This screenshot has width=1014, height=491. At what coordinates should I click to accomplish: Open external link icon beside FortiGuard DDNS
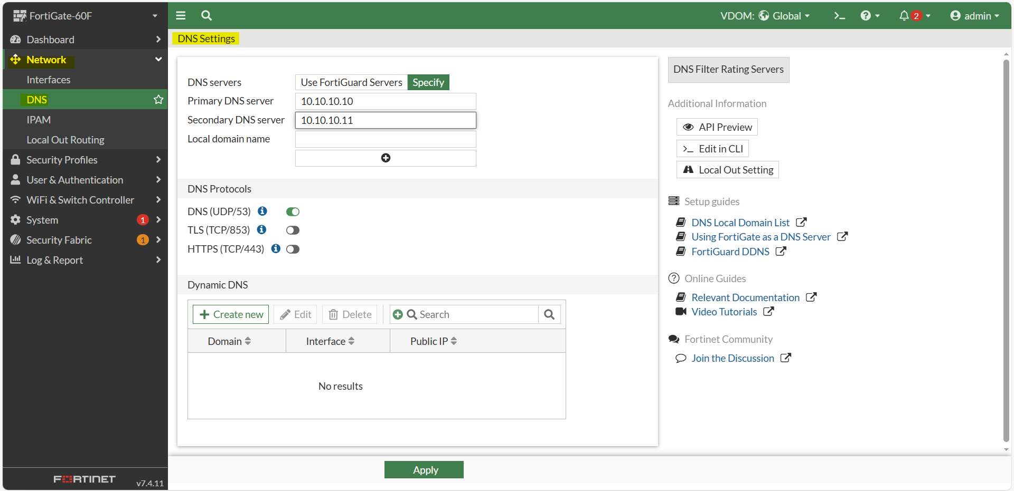pyautogui.click(x=781, y=251)
